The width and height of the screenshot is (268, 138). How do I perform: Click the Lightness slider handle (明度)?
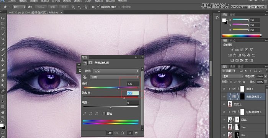111,107
